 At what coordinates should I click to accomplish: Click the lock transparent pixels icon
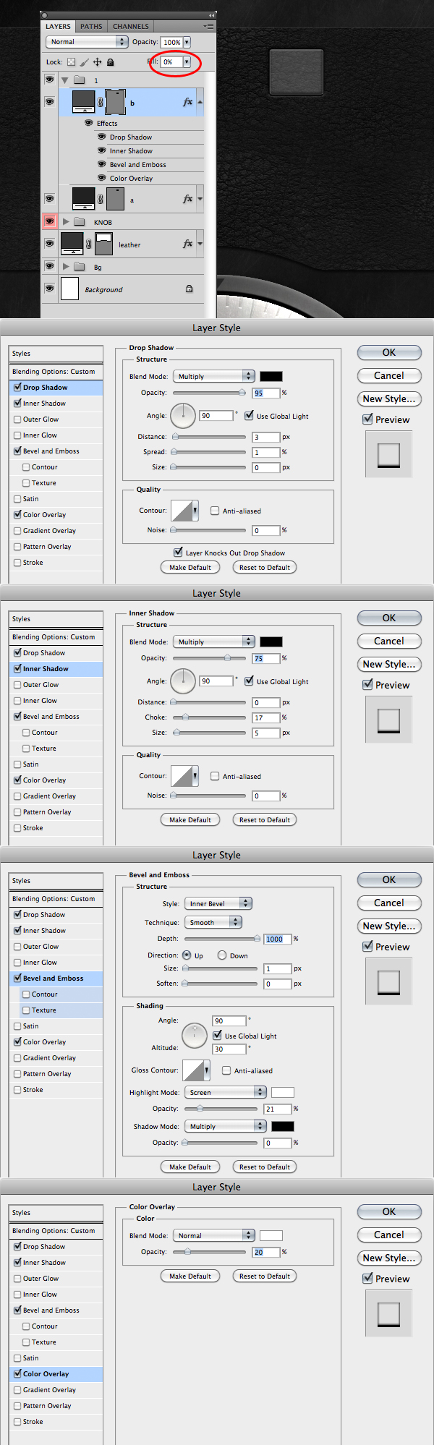pyautogui.click(x=71, y=62)
